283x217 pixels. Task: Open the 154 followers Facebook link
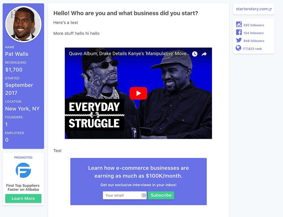click(254, 33)
